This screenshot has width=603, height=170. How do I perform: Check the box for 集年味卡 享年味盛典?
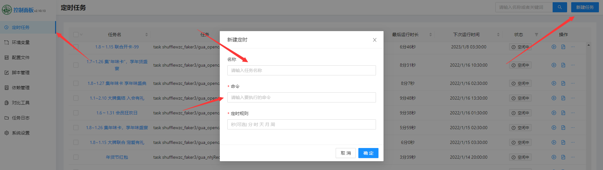76,83
